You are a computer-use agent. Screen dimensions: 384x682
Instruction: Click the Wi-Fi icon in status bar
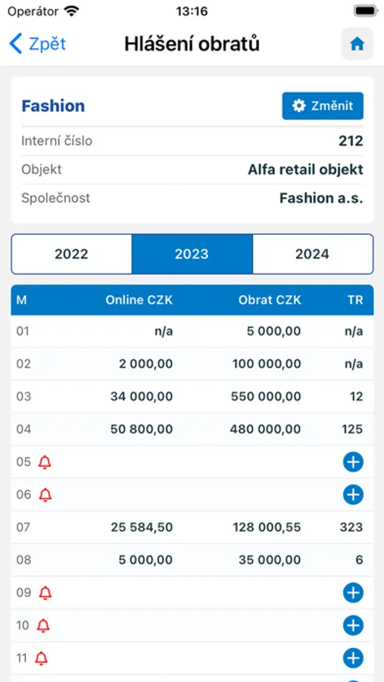coord(71,11)
